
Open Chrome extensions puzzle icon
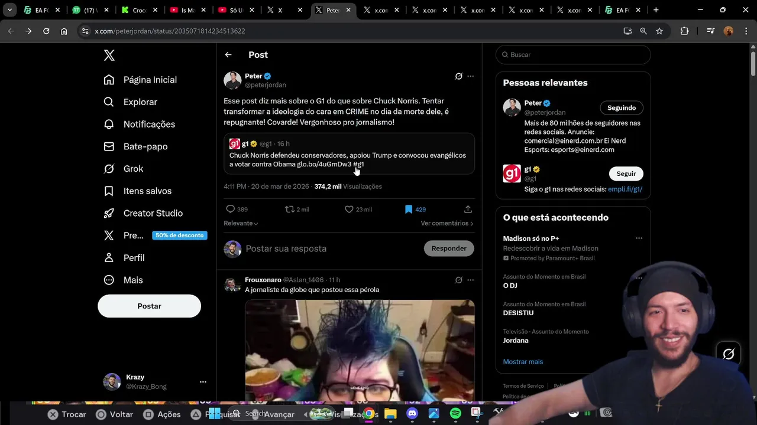[x=684, y=31]
